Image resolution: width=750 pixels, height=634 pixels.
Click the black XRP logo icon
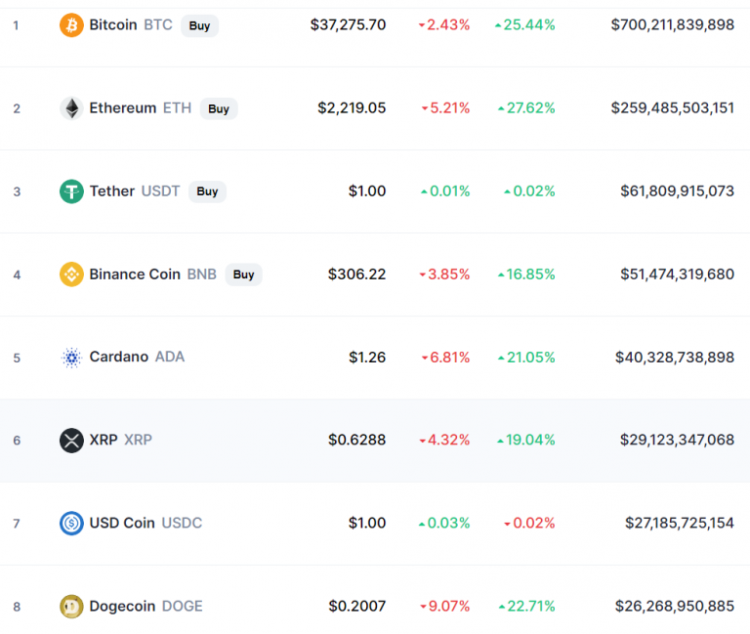(x=71, y=441)
